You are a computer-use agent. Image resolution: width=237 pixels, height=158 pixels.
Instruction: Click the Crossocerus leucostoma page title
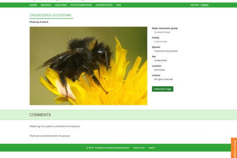tap(50, 15)
